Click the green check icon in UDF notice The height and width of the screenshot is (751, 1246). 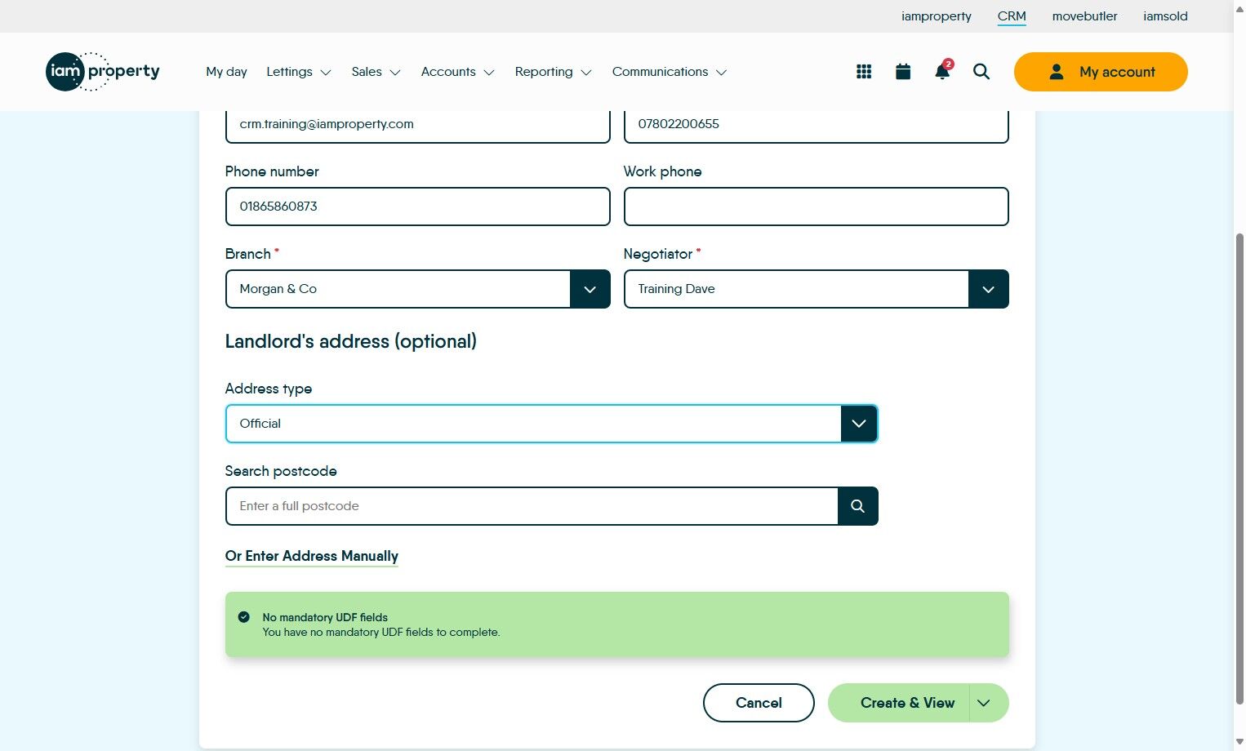tap(243, 617)
